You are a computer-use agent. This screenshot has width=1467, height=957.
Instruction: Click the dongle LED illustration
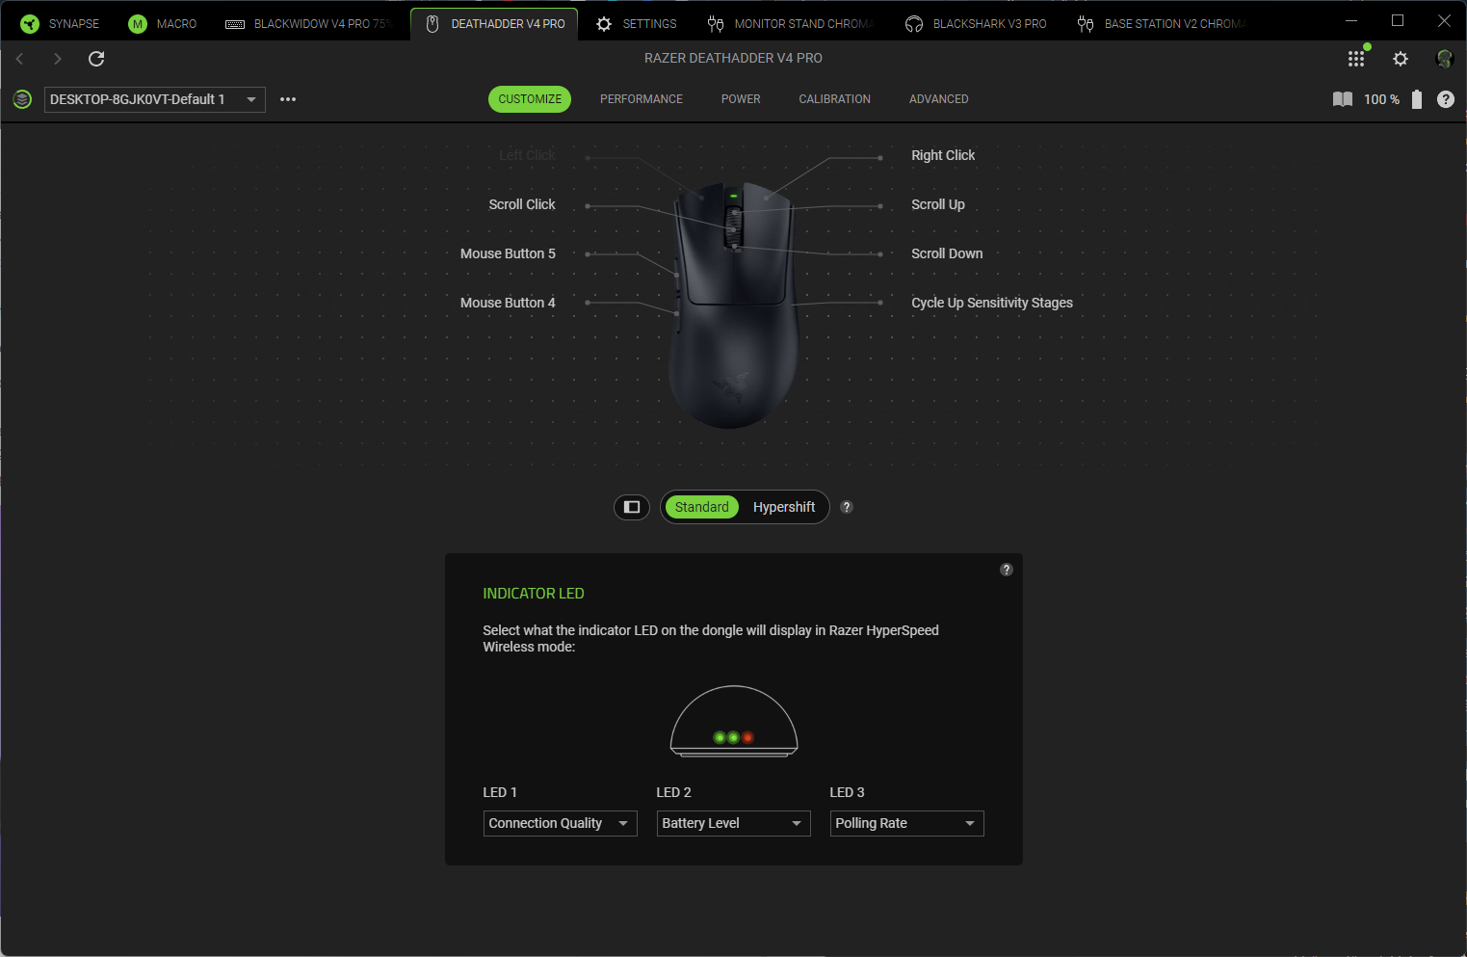tap(734, 721)
